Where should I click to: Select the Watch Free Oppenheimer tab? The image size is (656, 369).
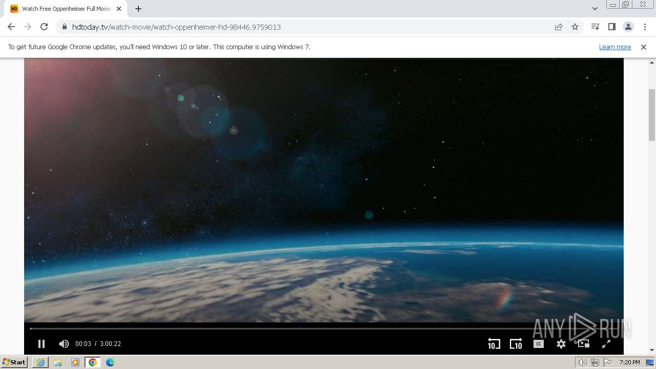click(x=66, y=9)
